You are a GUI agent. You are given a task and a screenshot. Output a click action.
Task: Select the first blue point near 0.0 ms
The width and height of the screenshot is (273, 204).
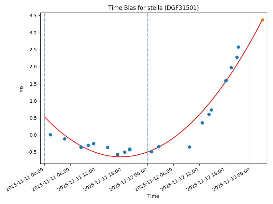50,135
